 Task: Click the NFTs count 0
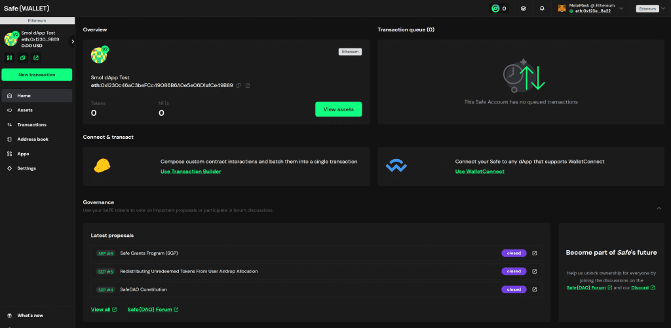click(161, 113)
